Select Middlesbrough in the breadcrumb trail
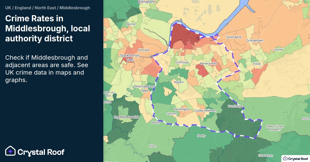The width and height of the screenshot is (310, 162). [75, 8]
